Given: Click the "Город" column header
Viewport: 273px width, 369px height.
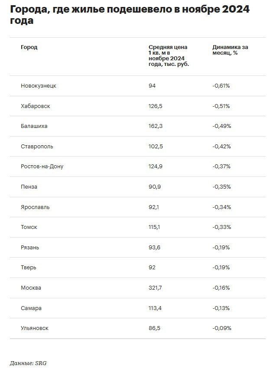Looking at the screenshot, I should tap(29, 47).
